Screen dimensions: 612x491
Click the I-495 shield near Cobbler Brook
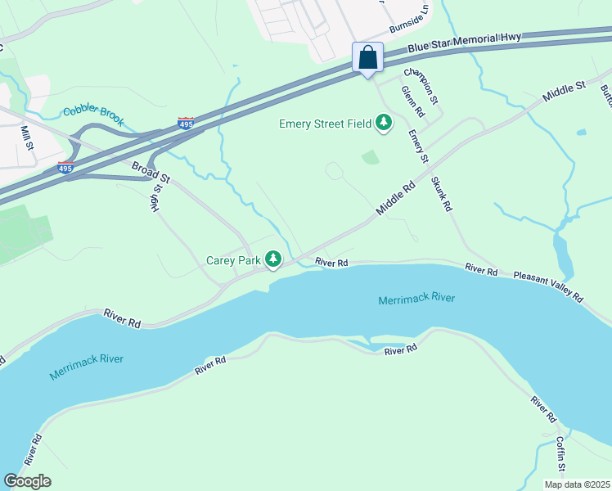pyautogui.click(x=186, y=124)
